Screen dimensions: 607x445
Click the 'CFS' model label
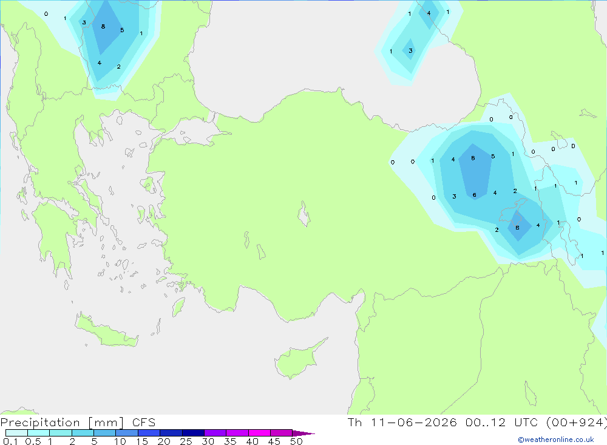pyautogui.click(x=144, y=423)
